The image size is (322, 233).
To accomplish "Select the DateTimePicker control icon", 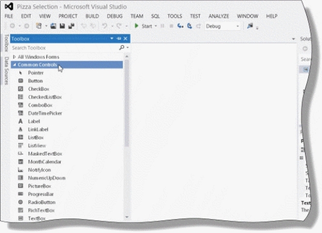I will click(21, 113).
